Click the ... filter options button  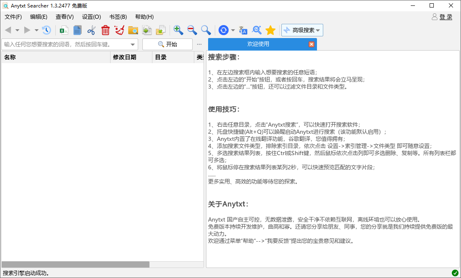coord(199,44)
